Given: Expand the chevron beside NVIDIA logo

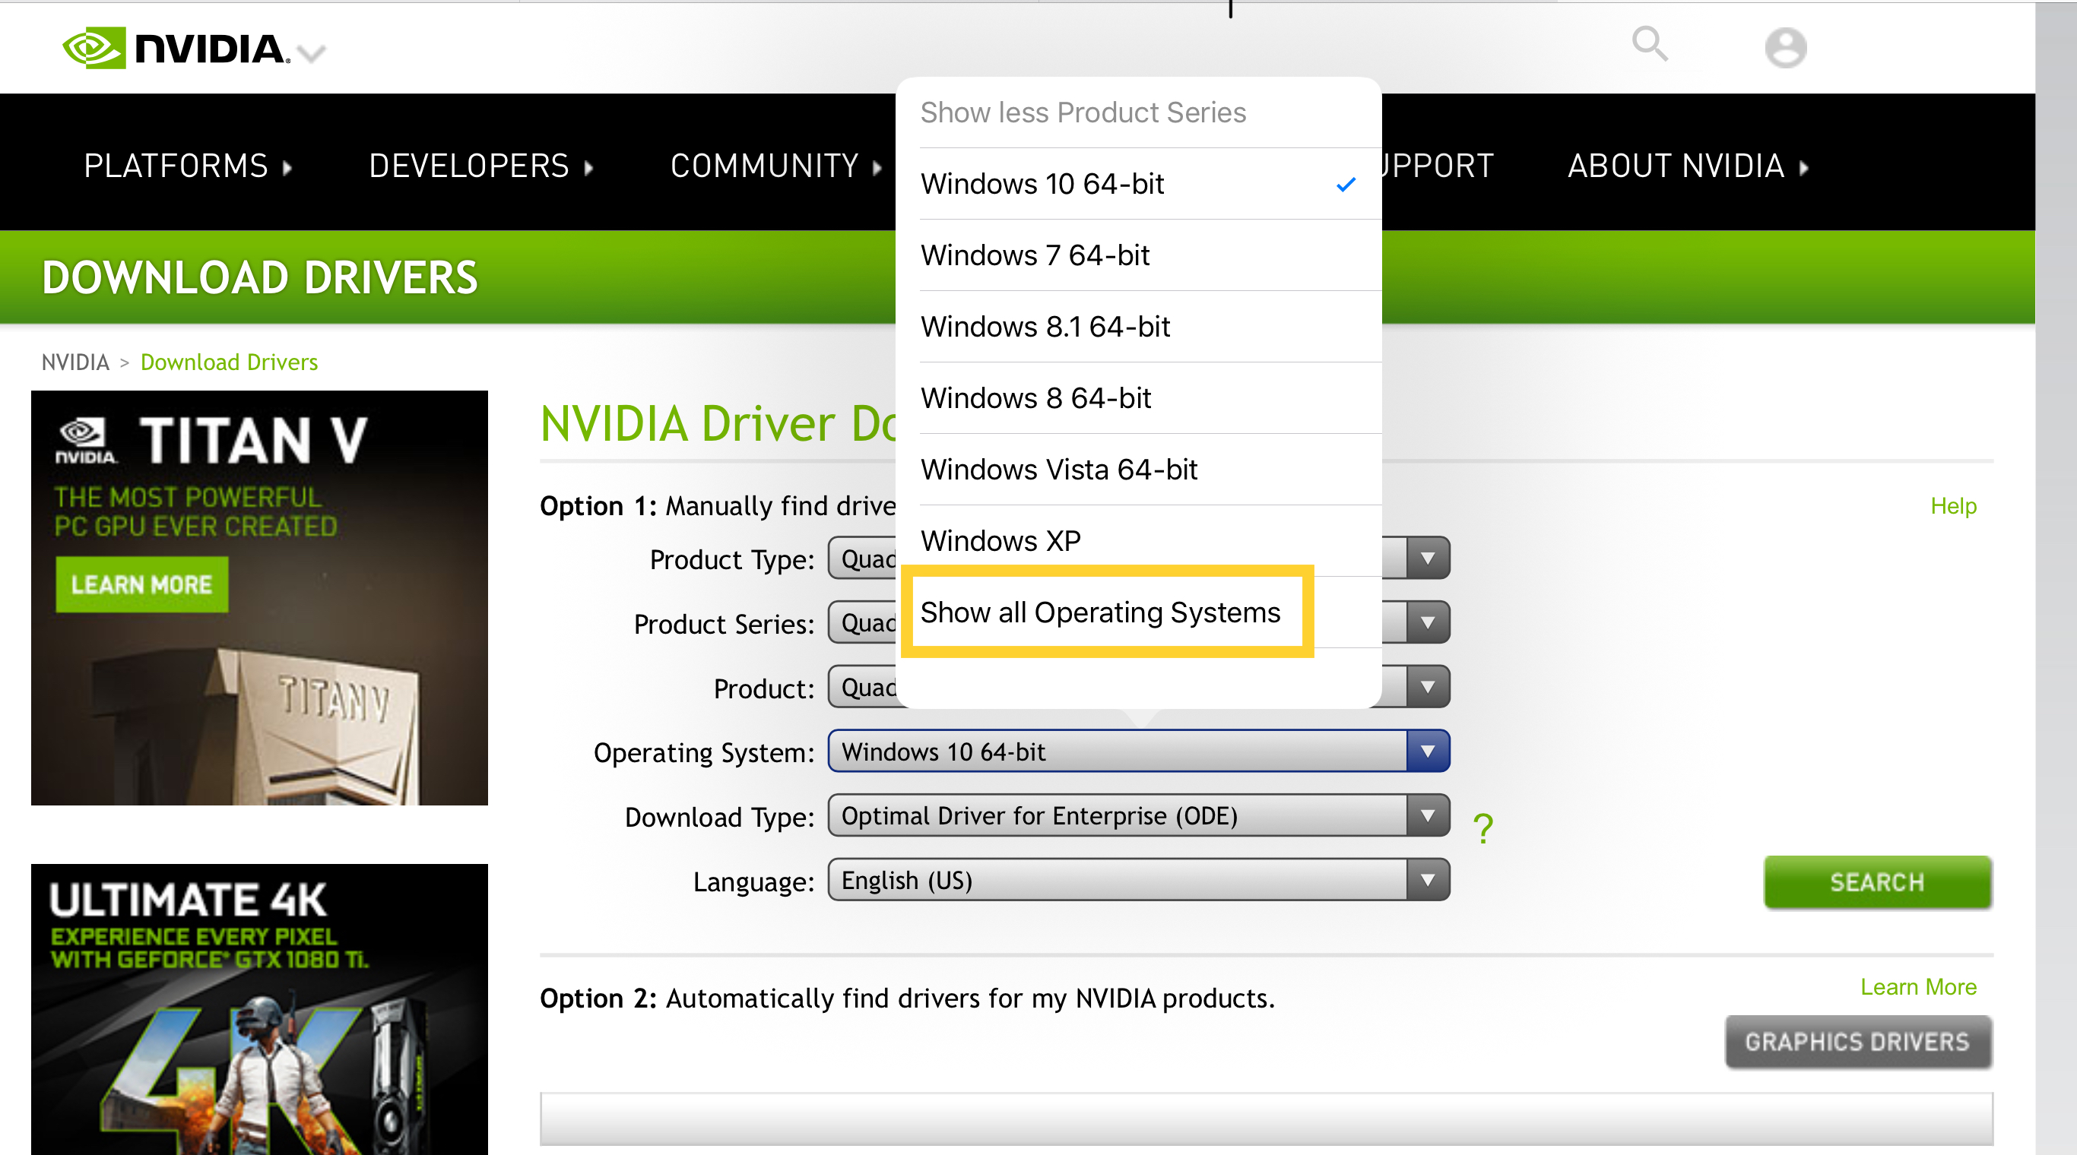Looking at the screenshot, I should click(310, 54).
